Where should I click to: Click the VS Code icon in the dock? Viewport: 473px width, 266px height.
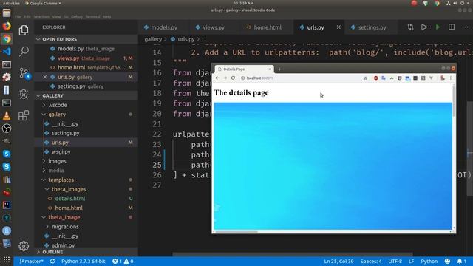7,52
